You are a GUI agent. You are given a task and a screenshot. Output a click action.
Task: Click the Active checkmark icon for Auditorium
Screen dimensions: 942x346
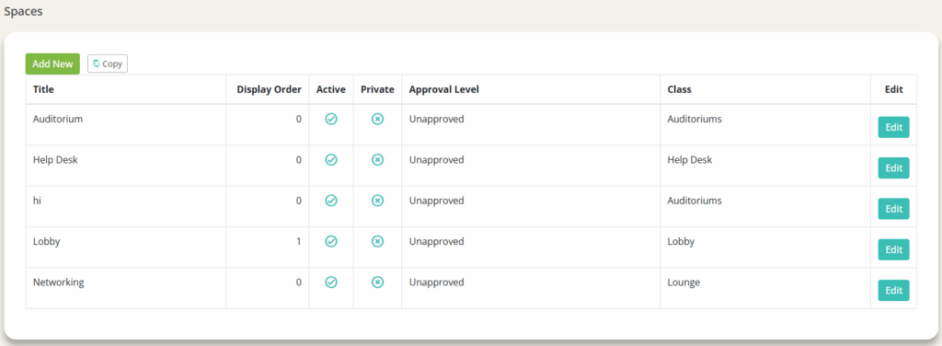pyautogui.click(x=331, y=119)
